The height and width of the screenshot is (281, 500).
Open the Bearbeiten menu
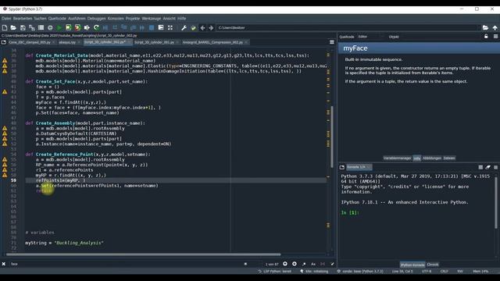[x=23, y=19]
